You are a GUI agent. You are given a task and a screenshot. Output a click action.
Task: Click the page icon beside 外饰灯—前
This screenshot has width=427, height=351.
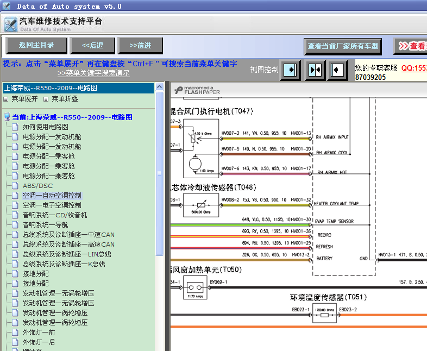pos(15,333)
